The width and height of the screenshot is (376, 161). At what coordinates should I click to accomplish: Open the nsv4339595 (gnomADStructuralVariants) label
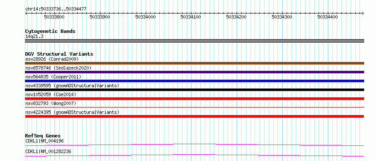tap(72, 86)
